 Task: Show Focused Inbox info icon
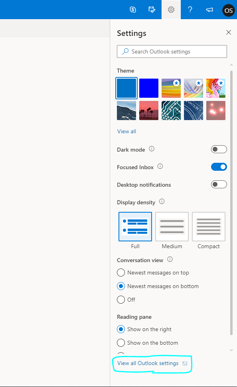(160, 166)
